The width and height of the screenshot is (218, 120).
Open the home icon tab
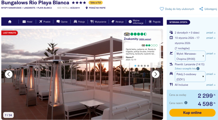point(10,22)
